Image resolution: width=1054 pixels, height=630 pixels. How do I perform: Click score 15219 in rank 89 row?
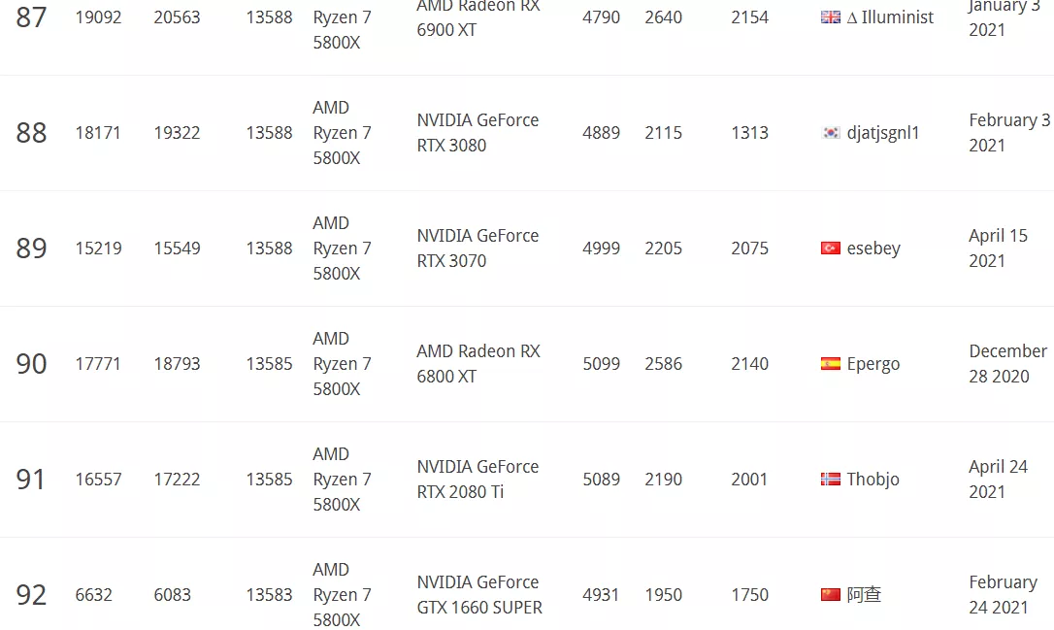coord(98,249)
